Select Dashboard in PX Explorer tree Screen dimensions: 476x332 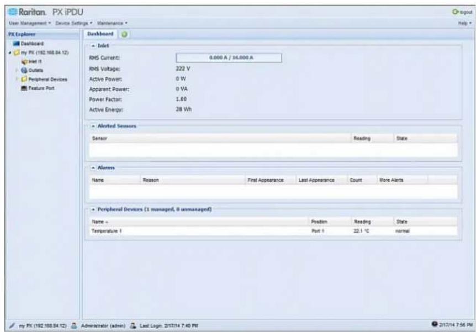click(32, 44)
